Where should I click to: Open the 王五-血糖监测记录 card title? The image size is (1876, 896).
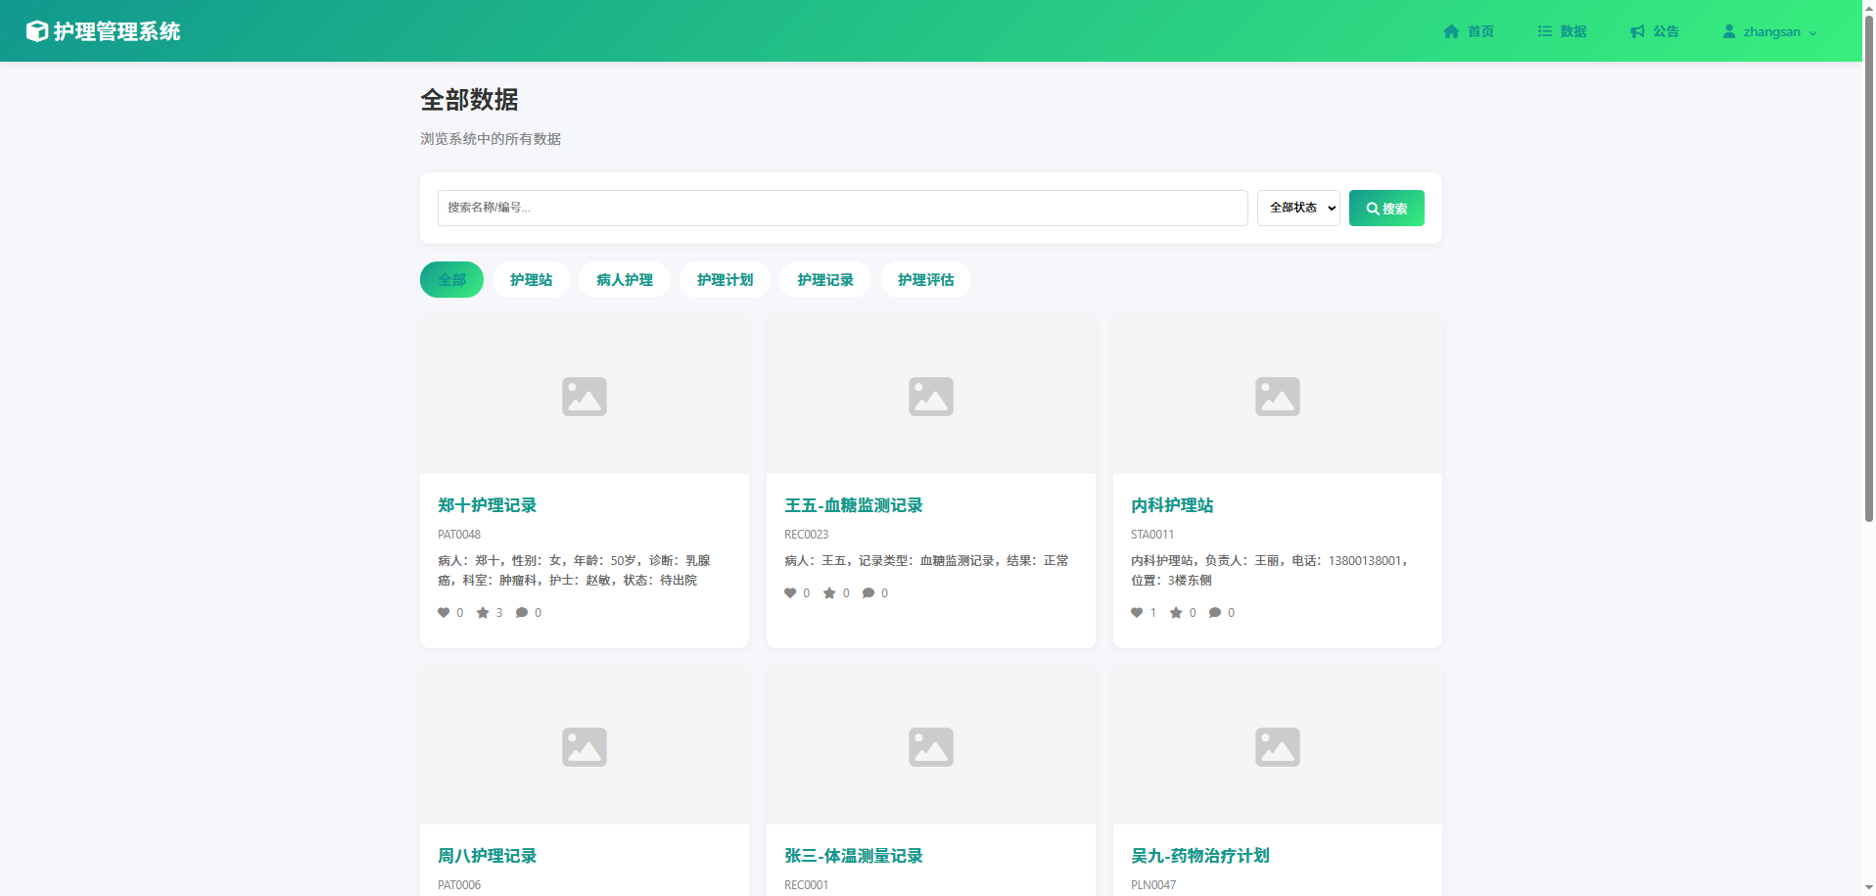click(x=853, y=505)
